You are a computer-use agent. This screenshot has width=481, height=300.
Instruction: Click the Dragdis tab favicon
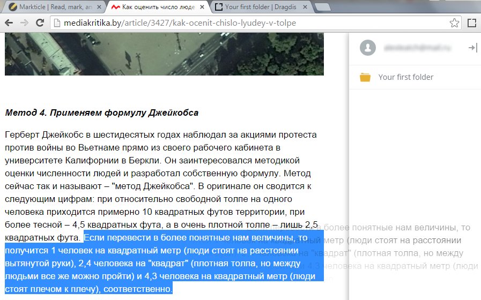pyautogui.click(x=219, y=7)
